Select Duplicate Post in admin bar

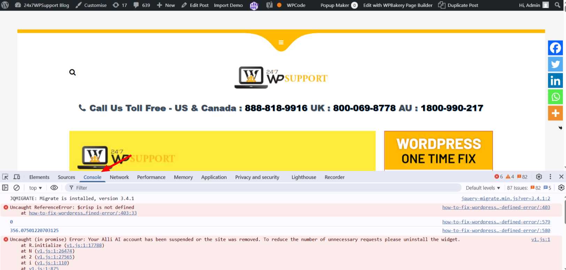point(458,5)
